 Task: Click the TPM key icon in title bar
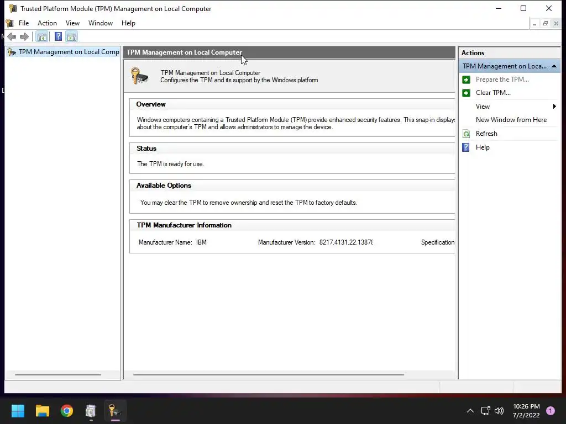[13, 8]
